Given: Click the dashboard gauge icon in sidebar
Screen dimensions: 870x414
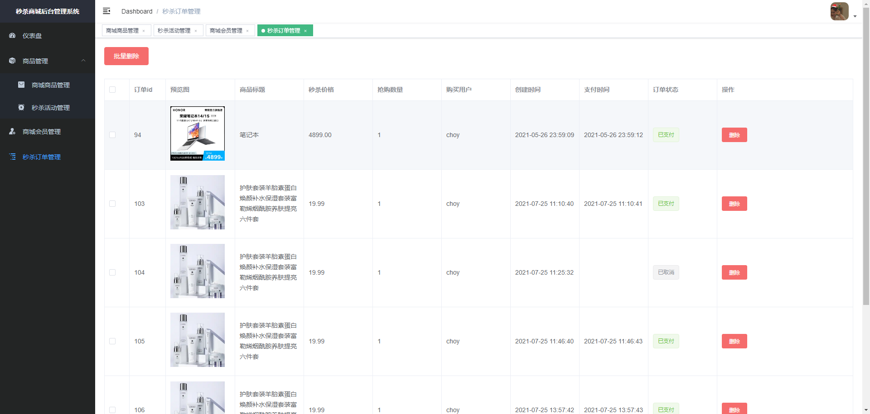Looking at the screenshot, I should point(12,35).
